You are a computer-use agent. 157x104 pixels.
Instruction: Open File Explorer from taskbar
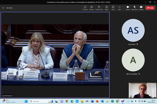point(82,101)
